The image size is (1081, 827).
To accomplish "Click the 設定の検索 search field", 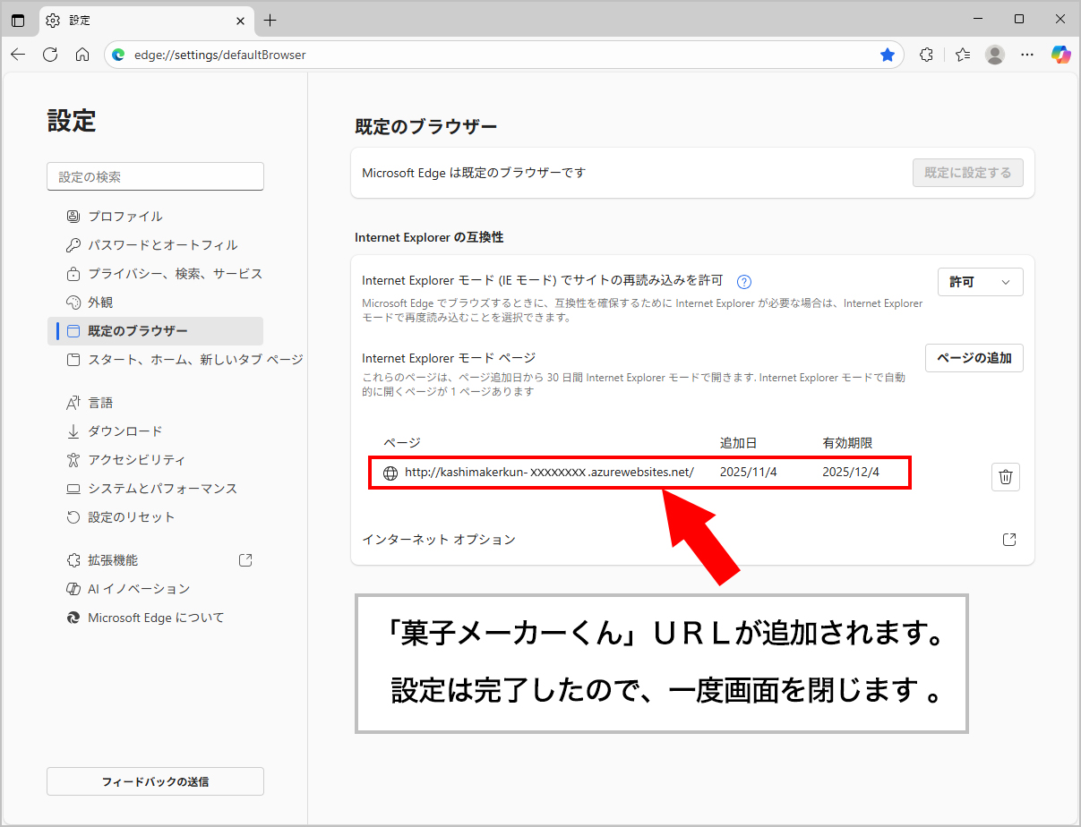I will click(x=155, y=177).
